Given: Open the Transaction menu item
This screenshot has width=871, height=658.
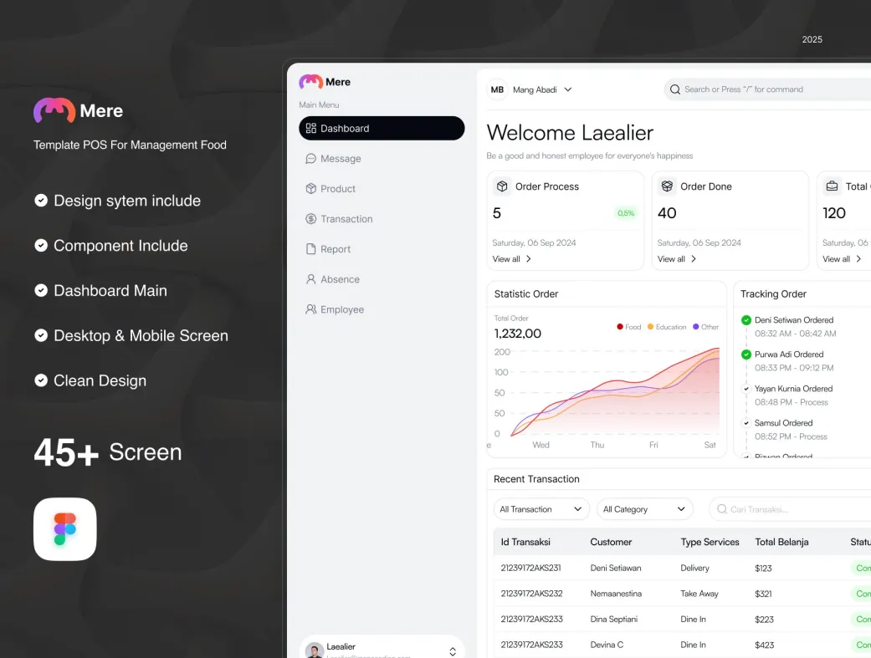Looking at the screenshot, I should 346,219.
